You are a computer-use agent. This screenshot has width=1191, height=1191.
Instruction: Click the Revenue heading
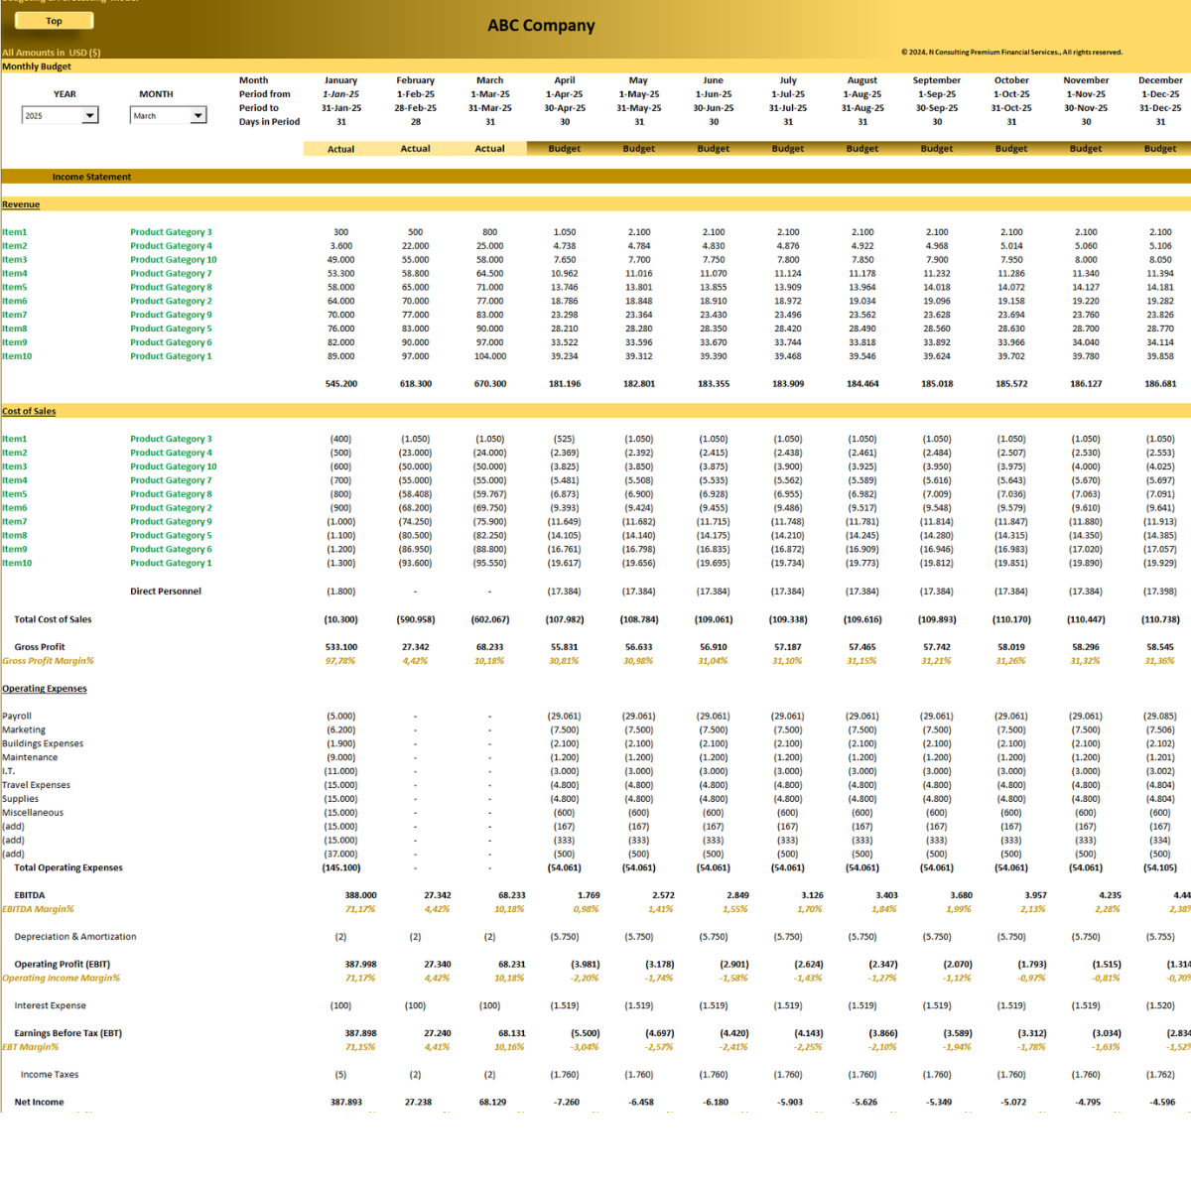point(21,204)
